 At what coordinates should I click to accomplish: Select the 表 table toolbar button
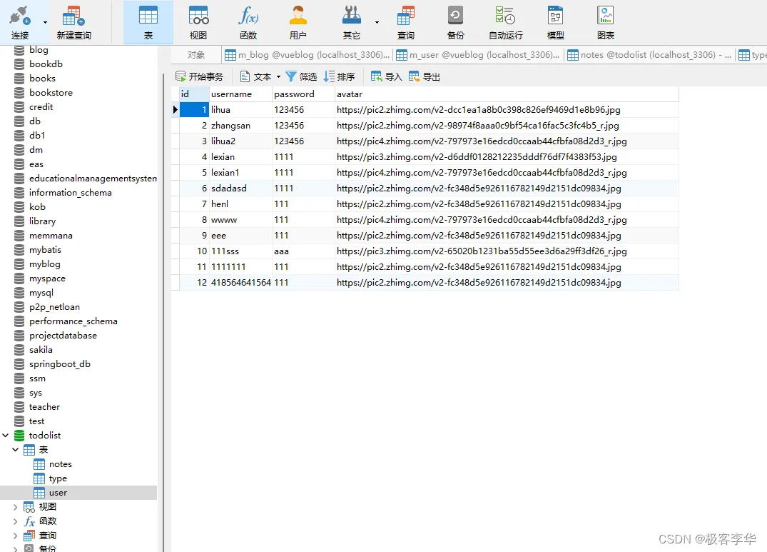click(x=148, y=23)
